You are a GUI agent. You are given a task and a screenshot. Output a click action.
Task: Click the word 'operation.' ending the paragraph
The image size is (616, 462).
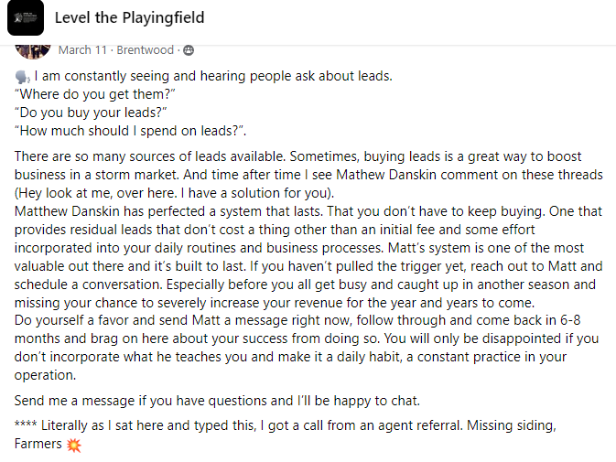click(x=45, y=375)
